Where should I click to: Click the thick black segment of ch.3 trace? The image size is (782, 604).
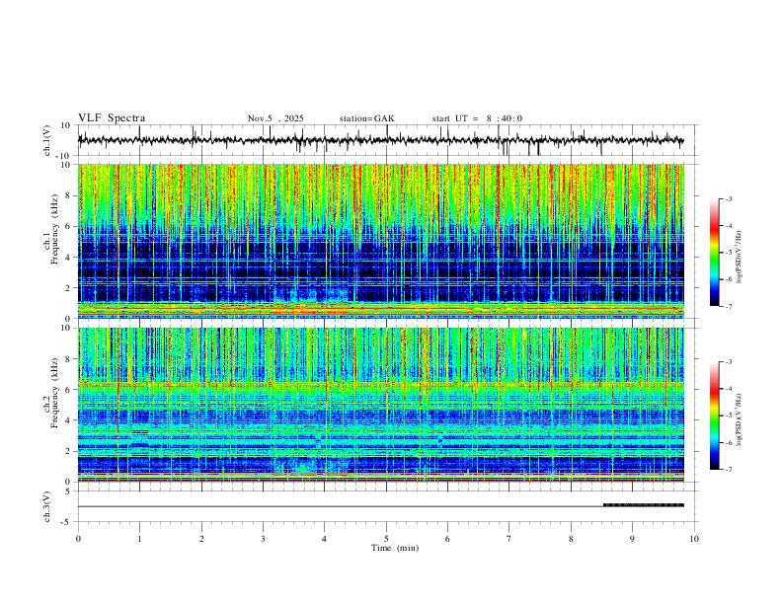(x=644, y=505)
